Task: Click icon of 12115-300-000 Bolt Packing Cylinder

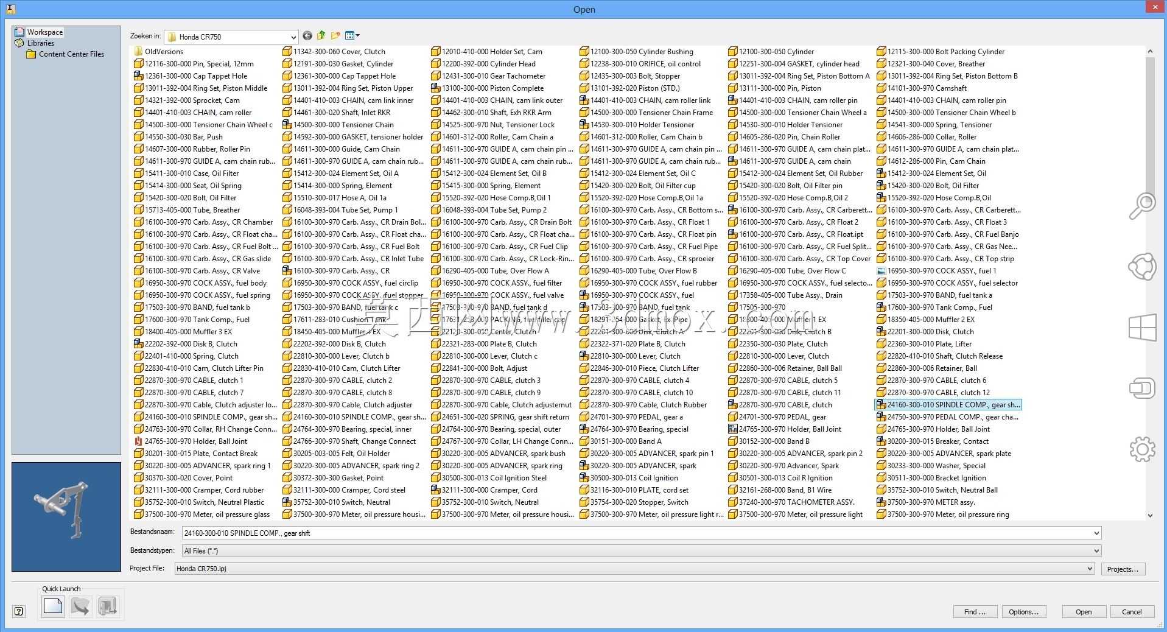Action: coord(881,52)
